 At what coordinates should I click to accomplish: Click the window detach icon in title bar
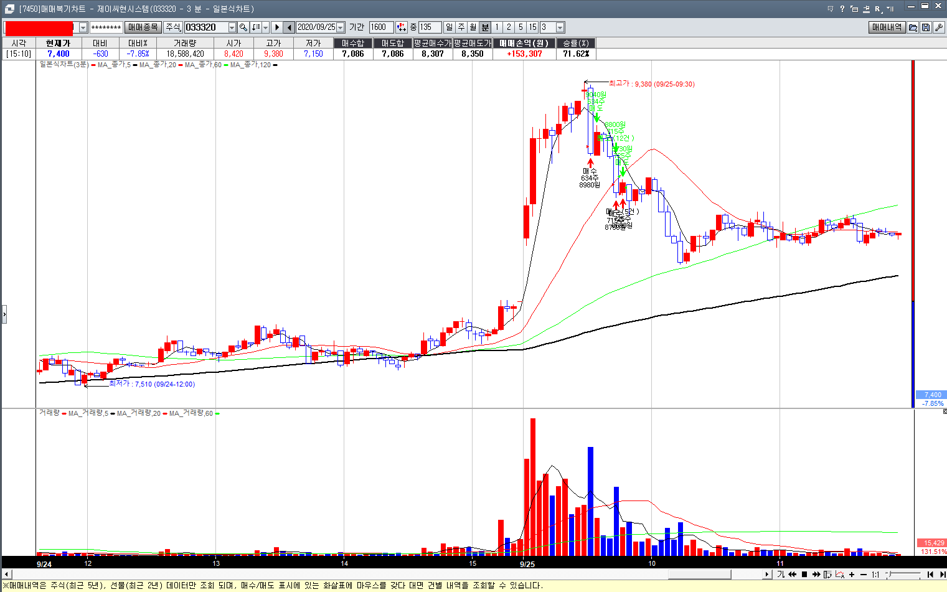[854, 9]
